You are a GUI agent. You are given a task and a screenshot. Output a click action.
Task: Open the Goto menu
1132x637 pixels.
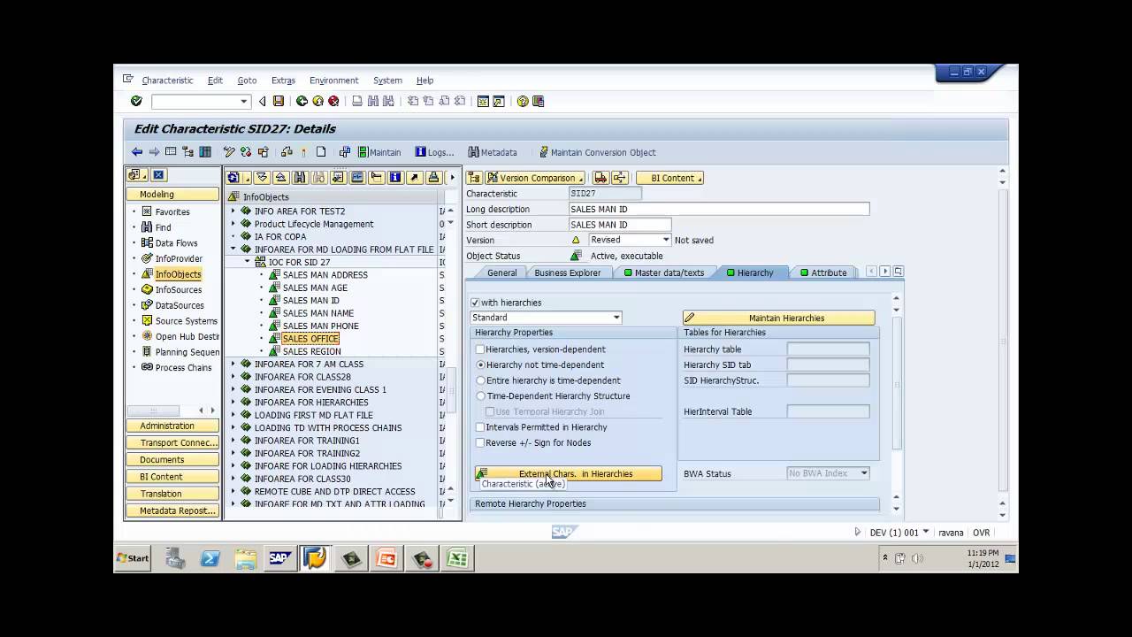pos(247,81)
